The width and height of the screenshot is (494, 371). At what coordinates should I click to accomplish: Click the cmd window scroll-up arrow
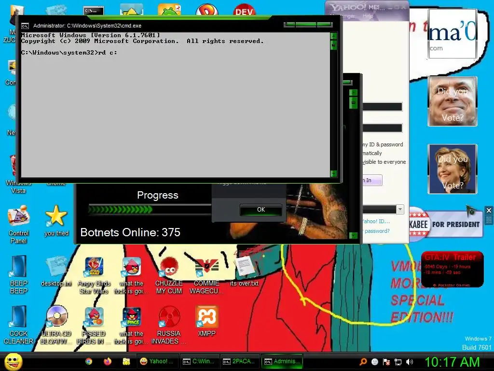point(334,36)
